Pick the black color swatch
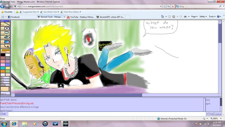The image size is (225, 127). (3, 55)
